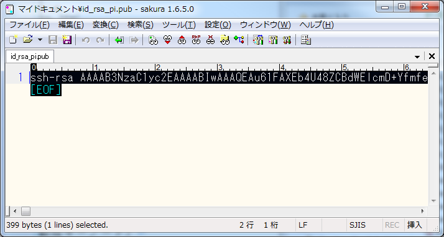Run outline analysis icon
Screen dimensions: 444x237
pos(239,40)
